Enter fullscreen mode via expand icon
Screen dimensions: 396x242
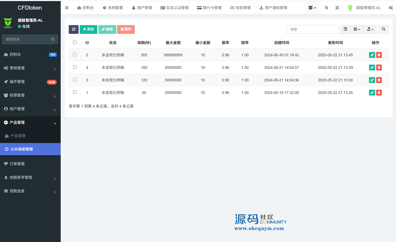tap(337, 8)
